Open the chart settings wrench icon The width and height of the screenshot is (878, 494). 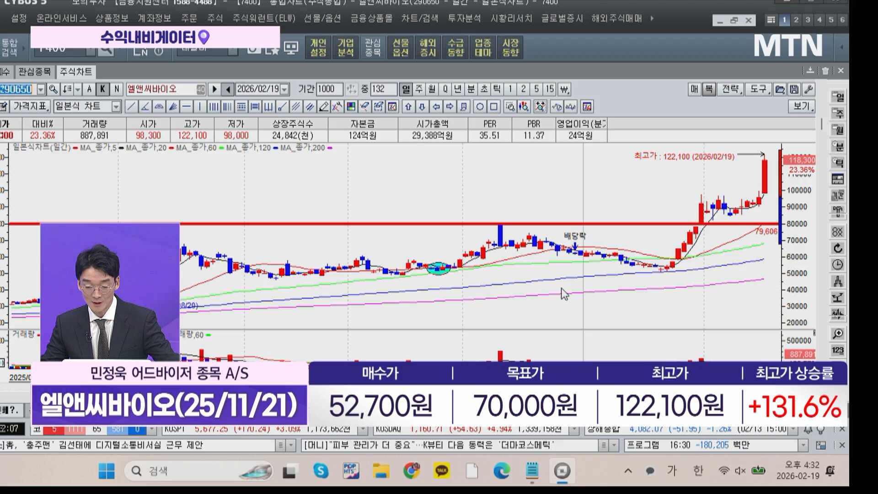808,89
